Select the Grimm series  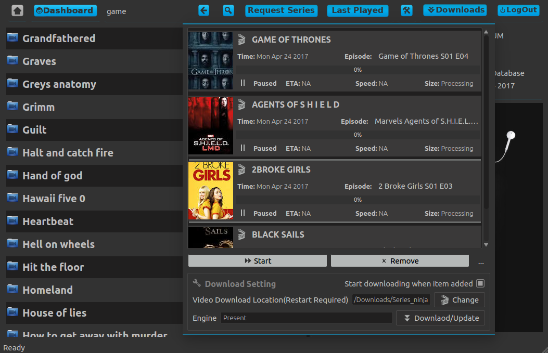point(94,107)
